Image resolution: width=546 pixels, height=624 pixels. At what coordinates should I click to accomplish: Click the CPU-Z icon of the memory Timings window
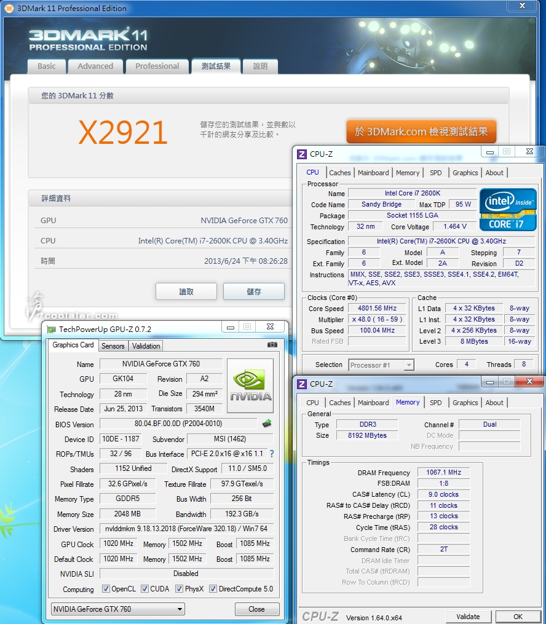pyautogui.click(x=302, y=384)
